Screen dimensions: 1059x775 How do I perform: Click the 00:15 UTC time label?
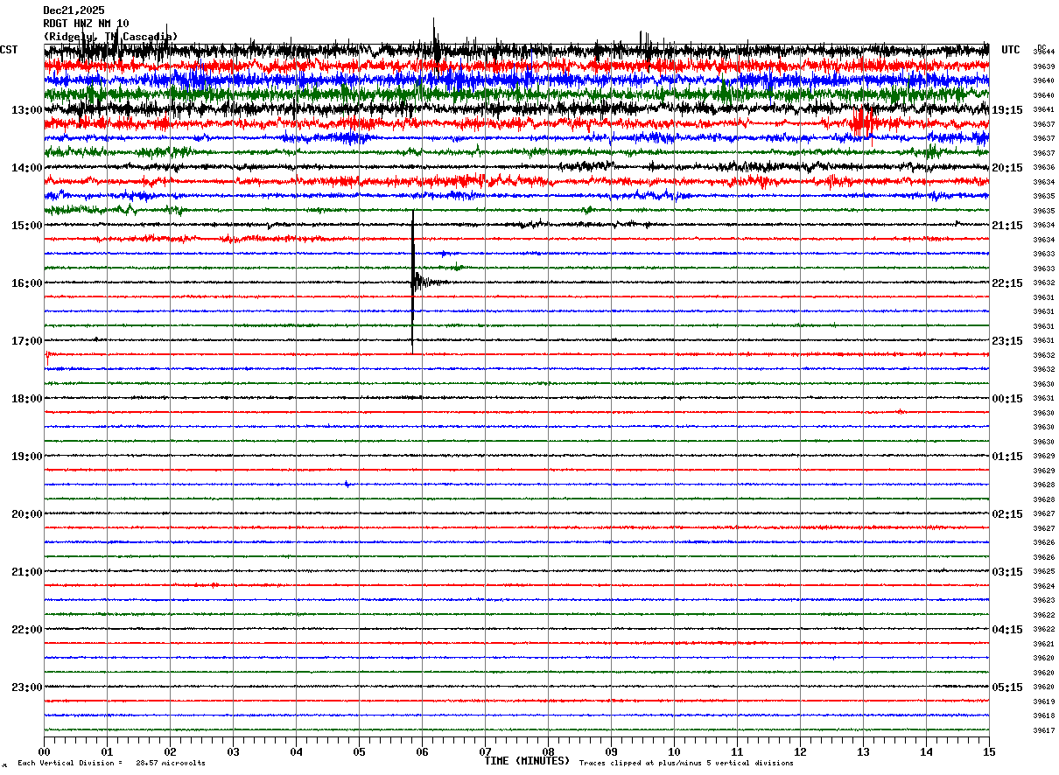click(1007, 399)
